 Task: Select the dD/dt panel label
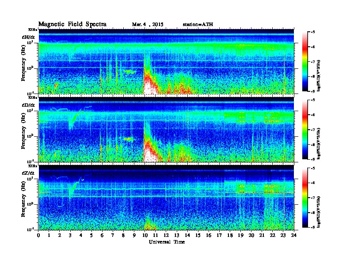pos(28,105)
